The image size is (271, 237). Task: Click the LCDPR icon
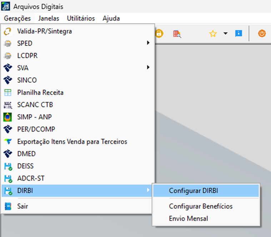coord(7,56)
